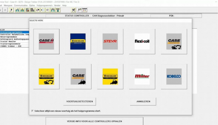Image resolution: width=218 pixels, height=125 pixels.
Task: Click the Voertuig Detecteren button
Action: (x=79, y=102)
